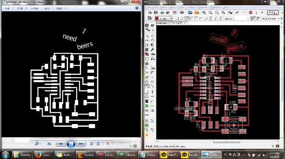Screen dimensions: 285x159
Task: Click the red layer color swatch
Action: coord(156,19)
